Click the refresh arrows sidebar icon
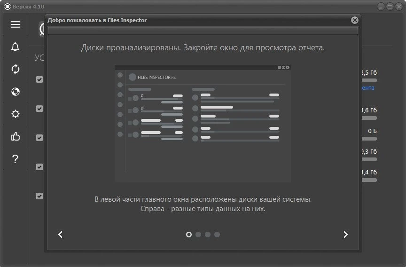Viewport: 406px width, 267px height. click(16, 69)
